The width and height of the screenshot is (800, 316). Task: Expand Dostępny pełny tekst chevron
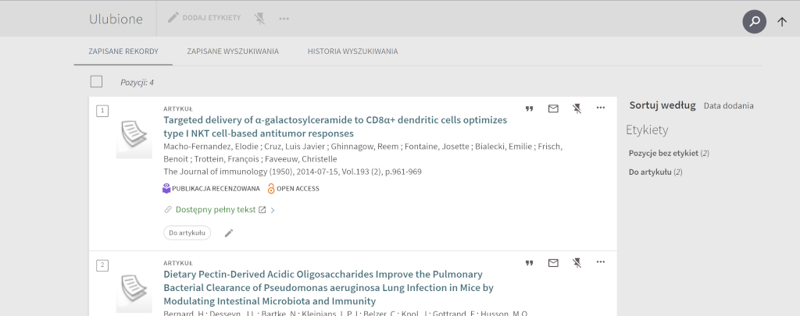273,210
